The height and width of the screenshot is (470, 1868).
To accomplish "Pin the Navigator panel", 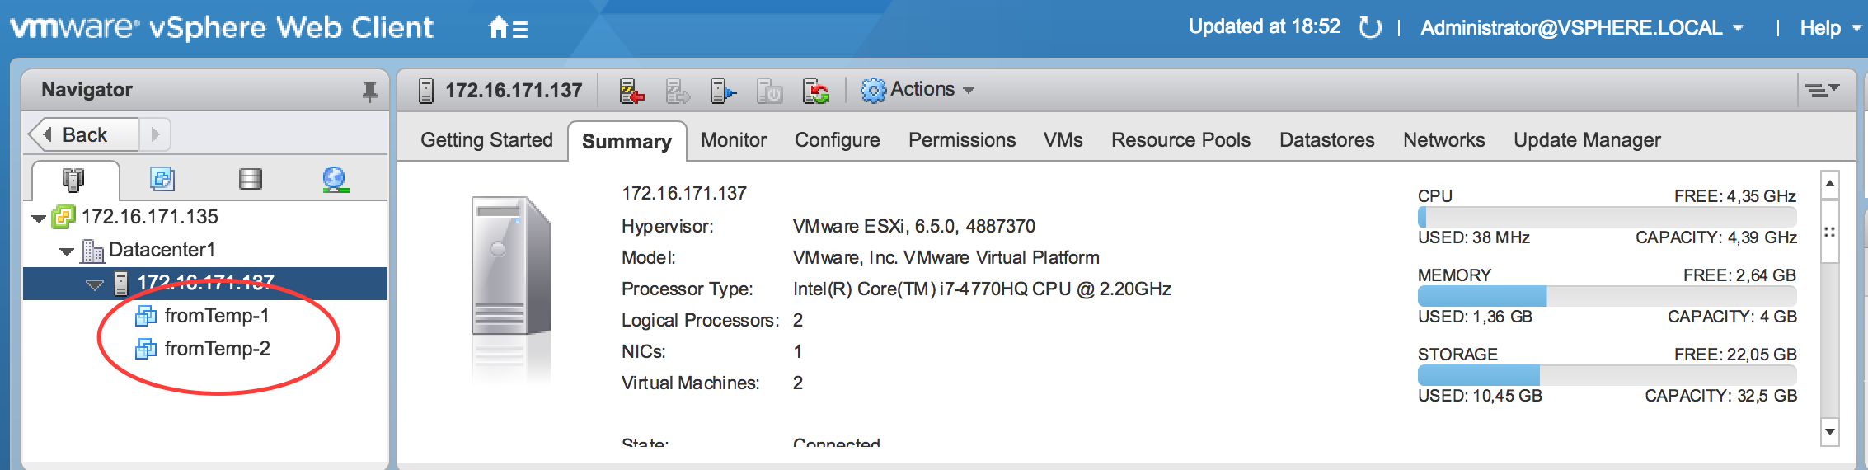I will click(x=370, y=91).
